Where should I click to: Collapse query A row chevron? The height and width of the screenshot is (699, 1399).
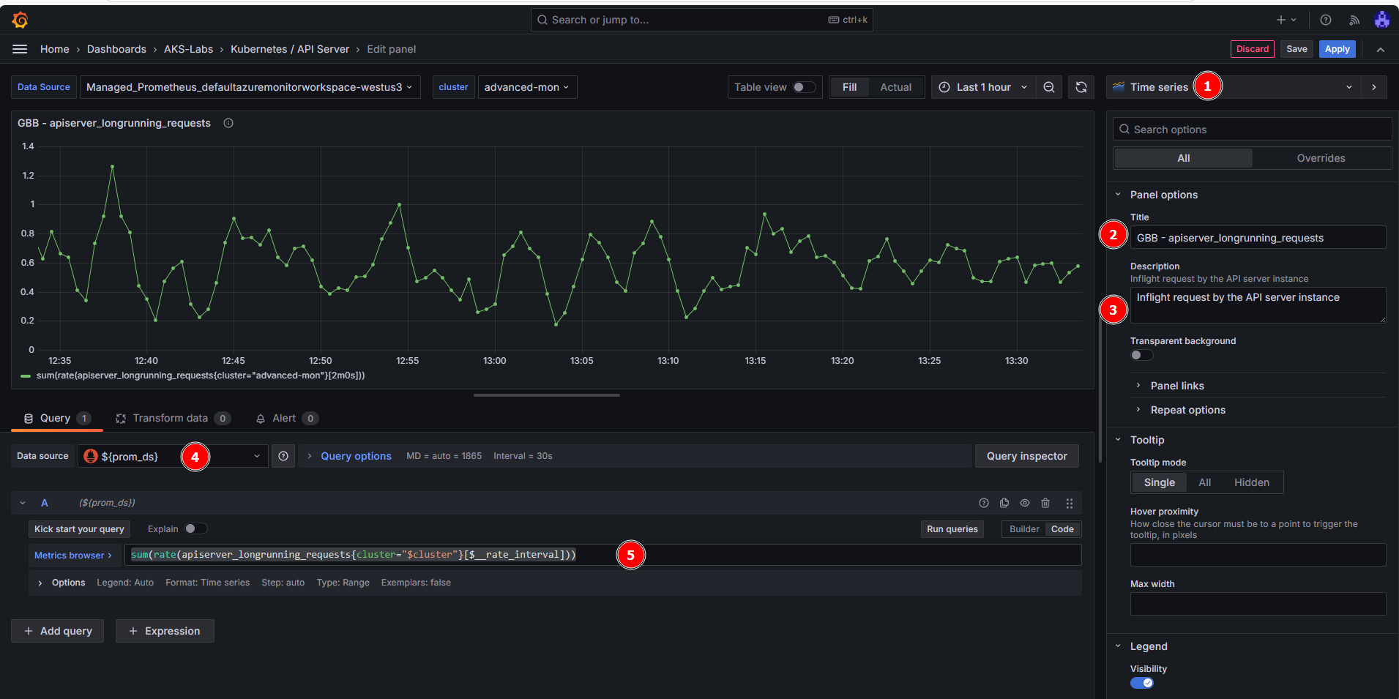point(23,503)
